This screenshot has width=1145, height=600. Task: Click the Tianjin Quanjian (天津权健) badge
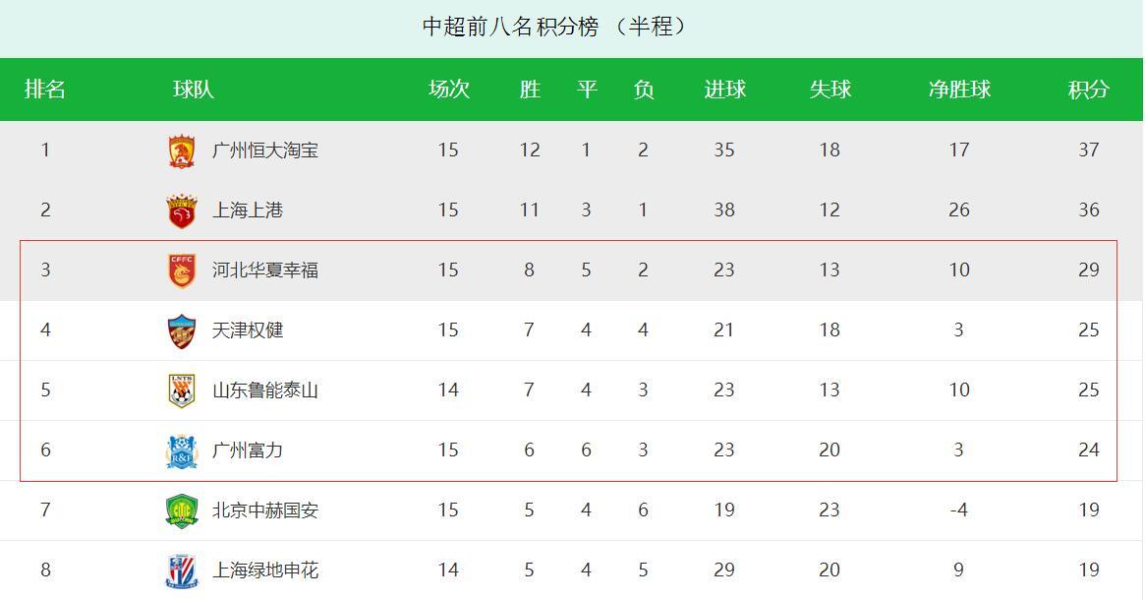[x=181, y=330]
